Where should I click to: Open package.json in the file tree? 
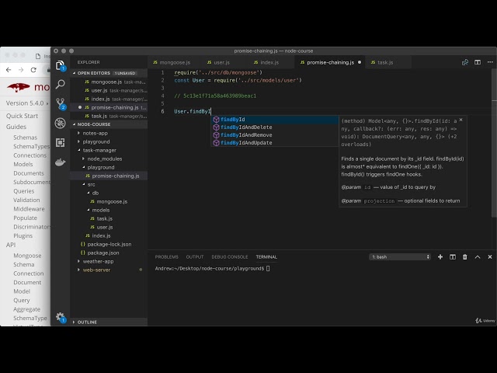[109, 253]
